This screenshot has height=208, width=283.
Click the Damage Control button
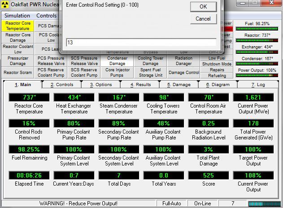click(184, 73)
